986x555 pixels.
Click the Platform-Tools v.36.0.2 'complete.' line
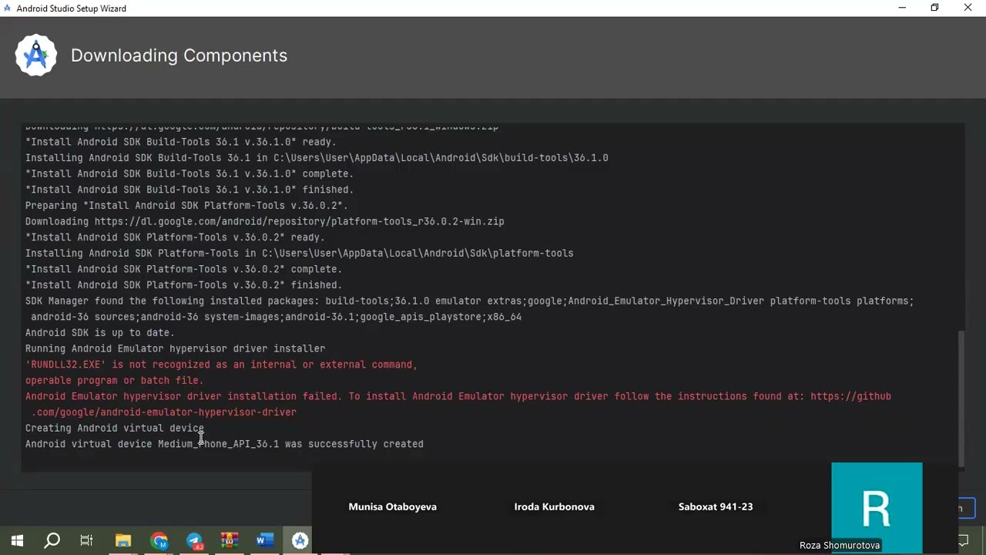(x=183, y=269)
